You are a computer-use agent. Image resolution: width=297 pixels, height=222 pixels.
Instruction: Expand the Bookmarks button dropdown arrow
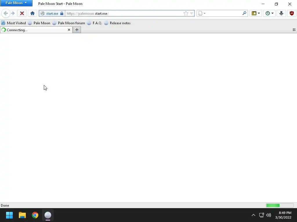(x=259, y=13)
